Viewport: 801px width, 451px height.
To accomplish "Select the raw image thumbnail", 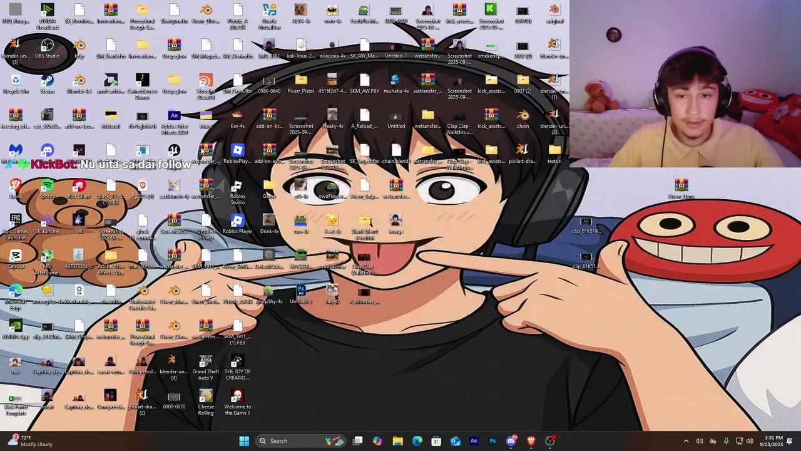I will 16,364.
